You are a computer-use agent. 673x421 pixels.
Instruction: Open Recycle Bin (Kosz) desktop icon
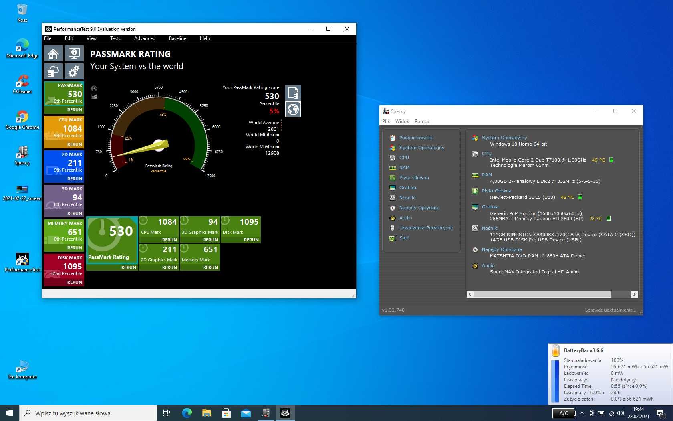(x=22, y=13)
